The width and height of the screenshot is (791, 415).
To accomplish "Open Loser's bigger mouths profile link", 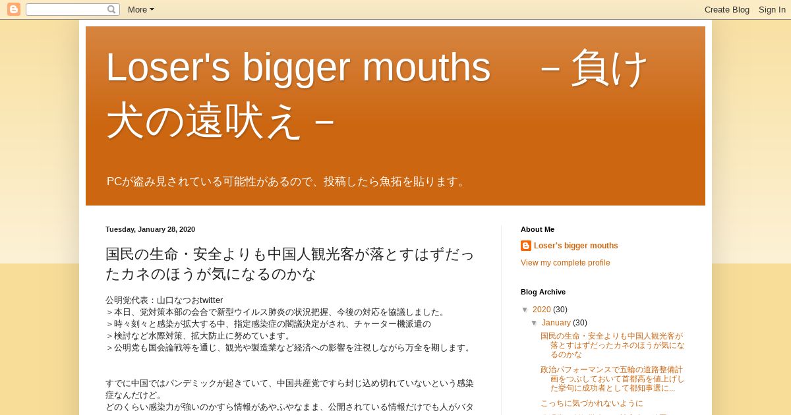I will (576, 246).
